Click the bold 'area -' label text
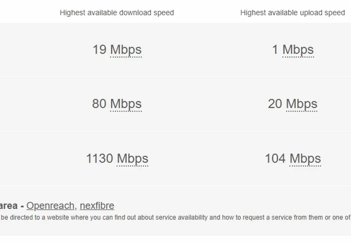The width and height of the screenshot is (351, 242). coord(12,206)
